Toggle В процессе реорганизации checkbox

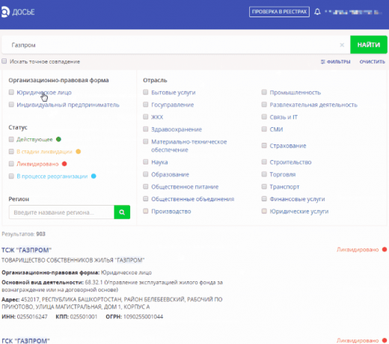[x=11, y=176]
